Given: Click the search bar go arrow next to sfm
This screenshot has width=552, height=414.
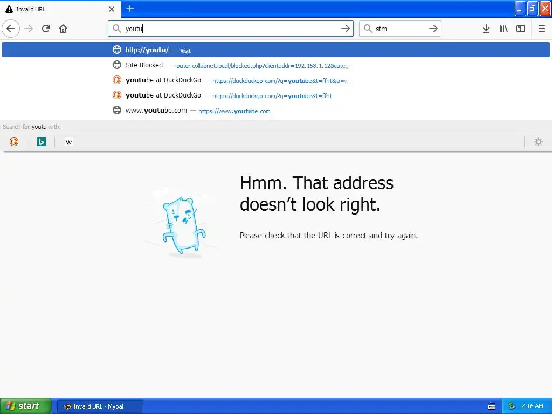Looking at the screenshot, I should coord(433,29).
